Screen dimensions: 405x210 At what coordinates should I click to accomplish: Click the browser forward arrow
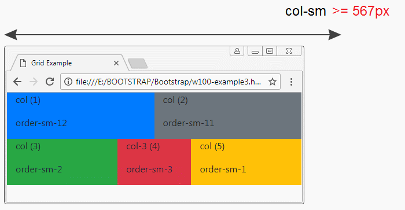pos(34,82)
